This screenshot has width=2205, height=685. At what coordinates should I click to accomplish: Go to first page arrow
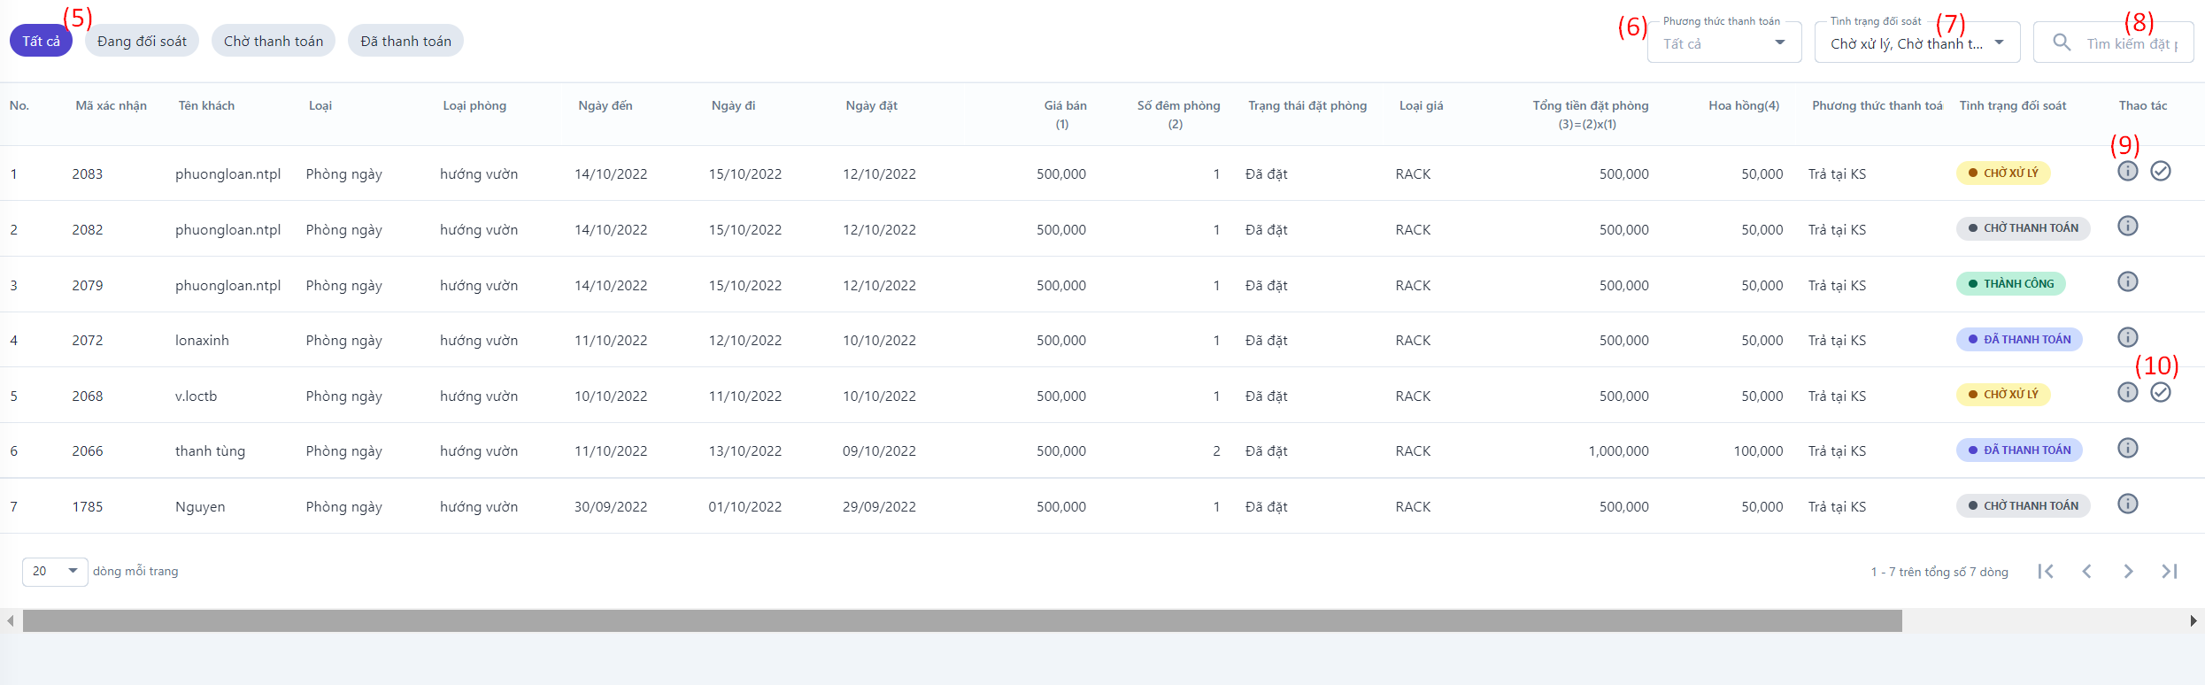point(2046,572)
